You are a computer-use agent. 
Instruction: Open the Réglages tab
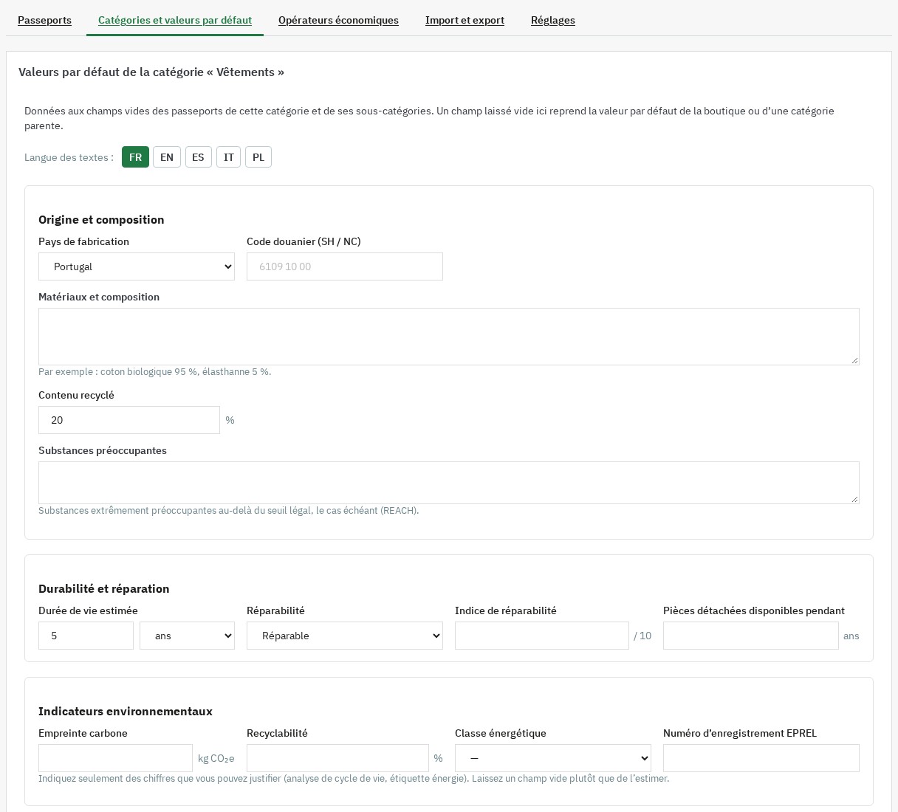tap(553, 20)
